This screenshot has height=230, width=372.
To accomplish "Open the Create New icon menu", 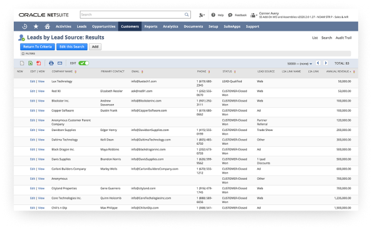I will pyautogui.click(x=202, y=15).
